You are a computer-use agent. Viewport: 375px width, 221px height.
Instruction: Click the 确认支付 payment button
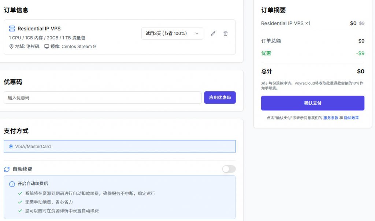(312, 103)
